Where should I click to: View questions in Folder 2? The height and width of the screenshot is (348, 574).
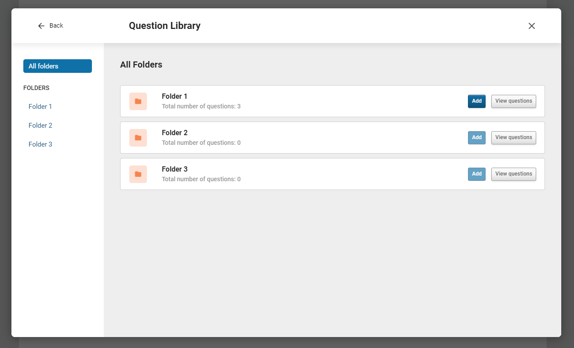(x=513, y=137)
